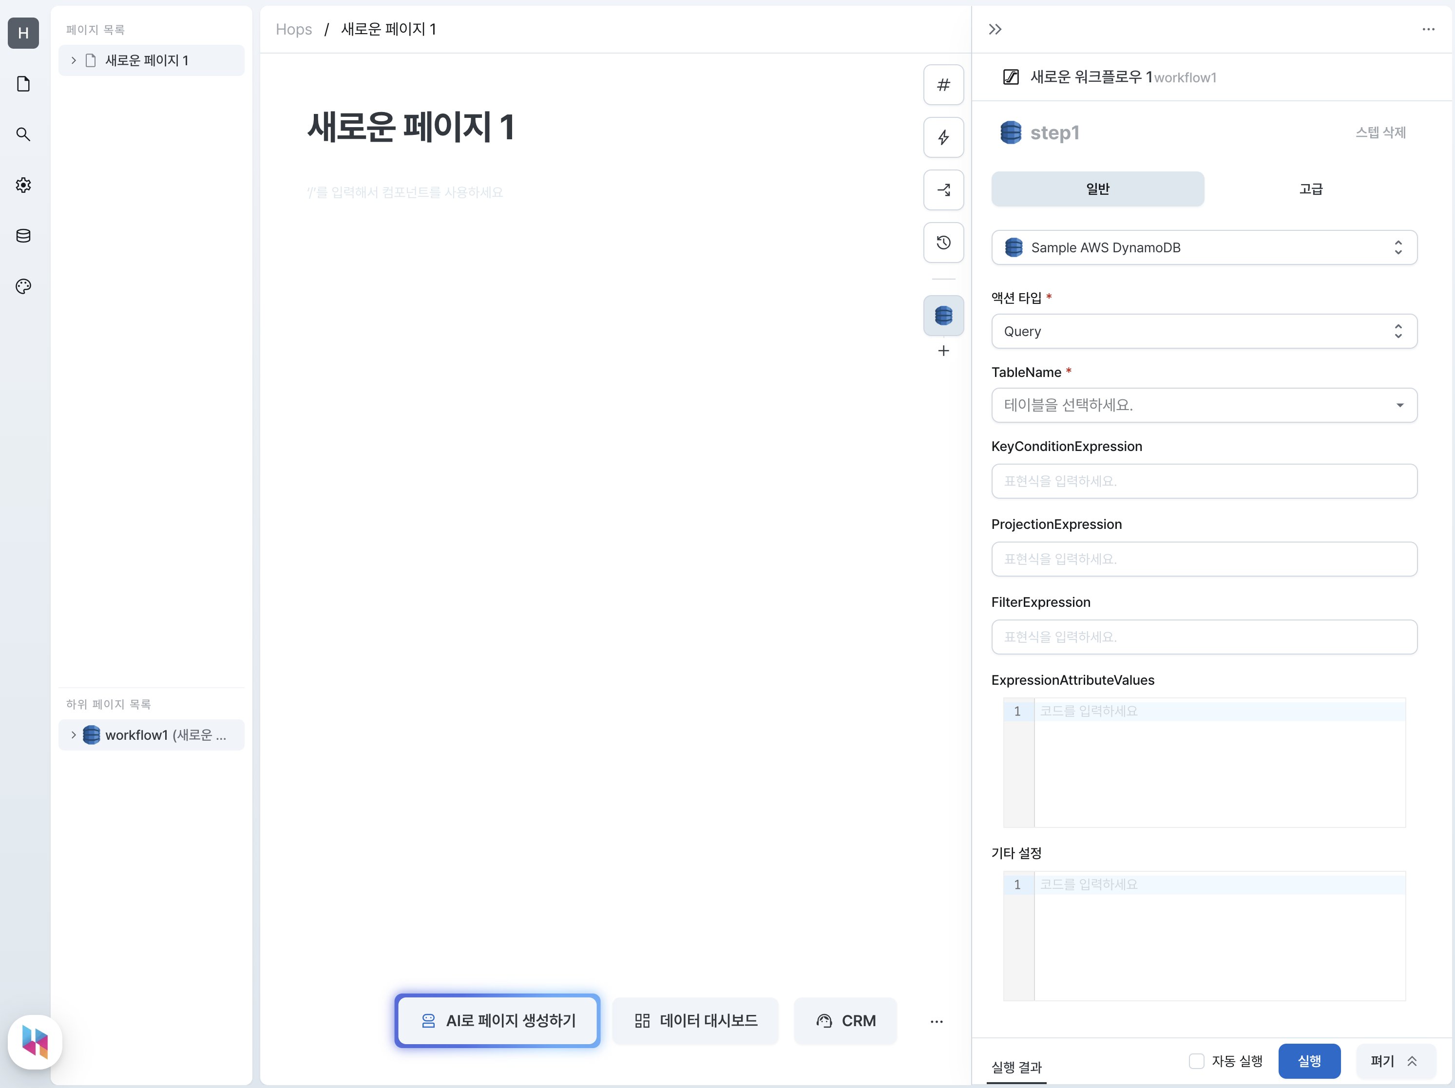
Task: Open the 액션 타입 Query dropdown
Action: click(x=1204, y=331)
